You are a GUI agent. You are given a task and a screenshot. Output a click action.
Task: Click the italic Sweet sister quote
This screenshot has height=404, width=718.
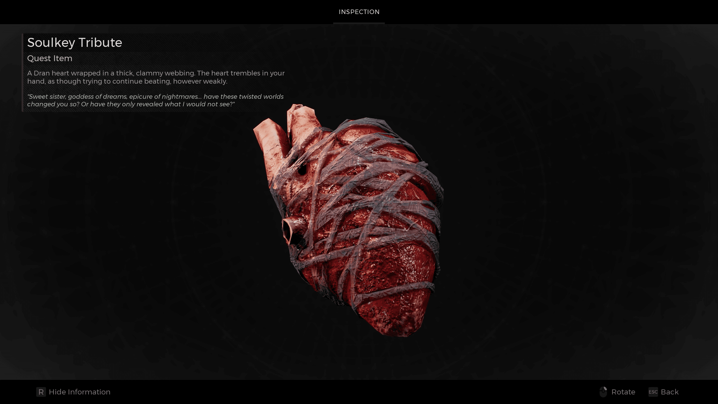pyautogui.click(x=155, y=100)
